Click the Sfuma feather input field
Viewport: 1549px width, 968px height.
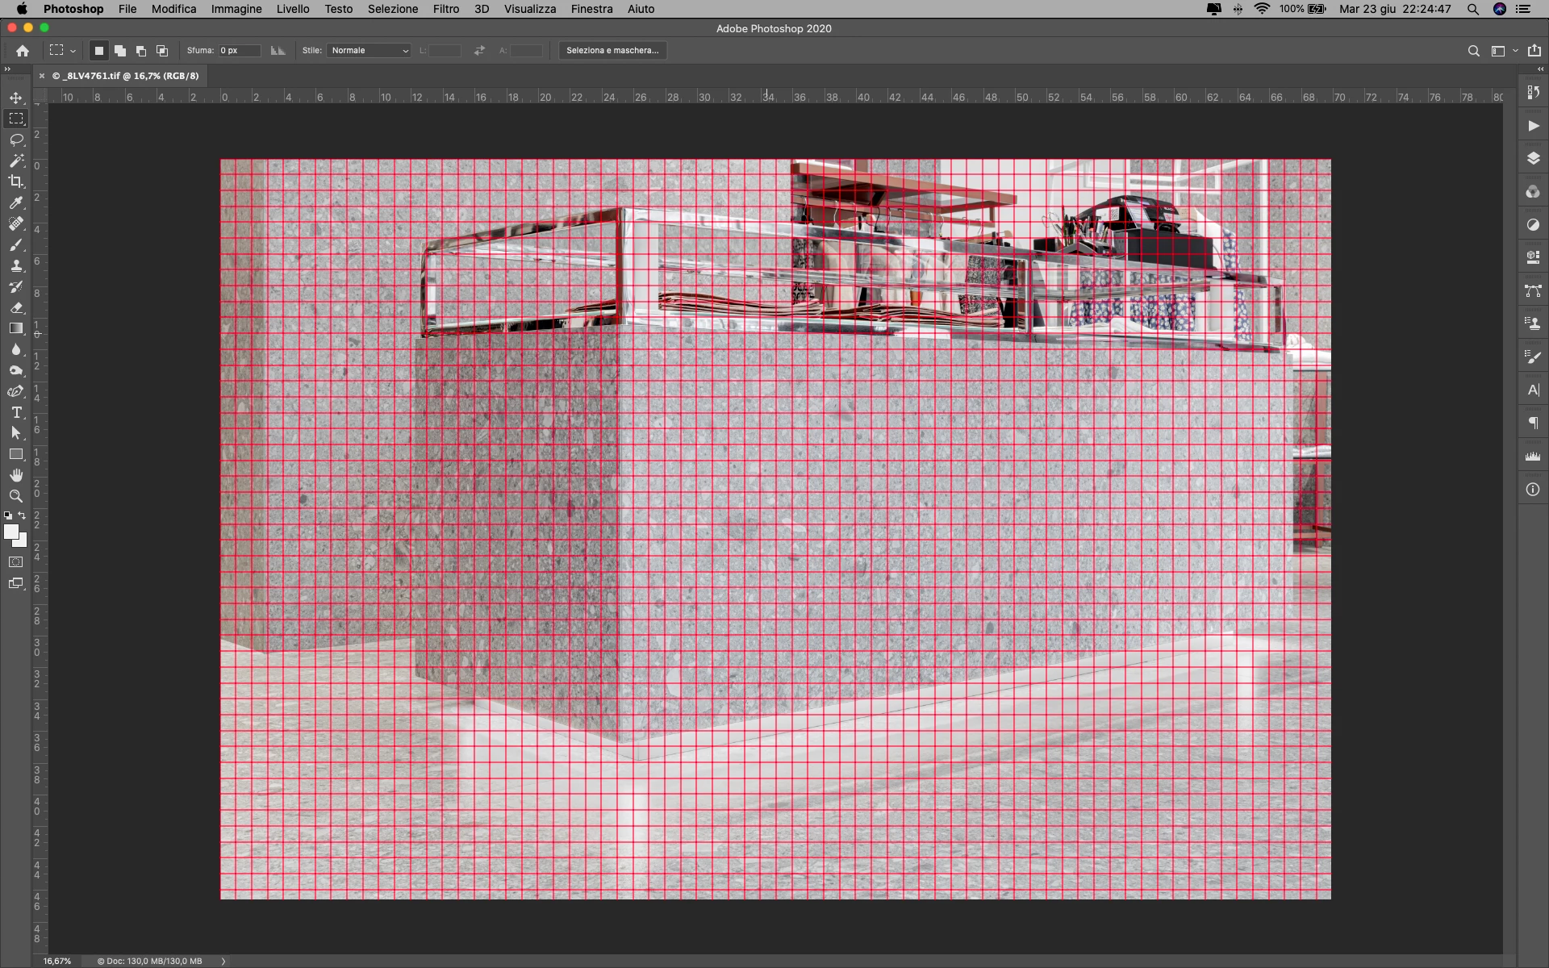(240, 50)
